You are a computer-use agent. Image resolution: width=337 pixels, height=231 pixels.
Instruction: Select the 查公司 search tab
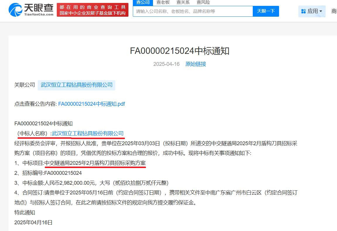click(143, 3)
